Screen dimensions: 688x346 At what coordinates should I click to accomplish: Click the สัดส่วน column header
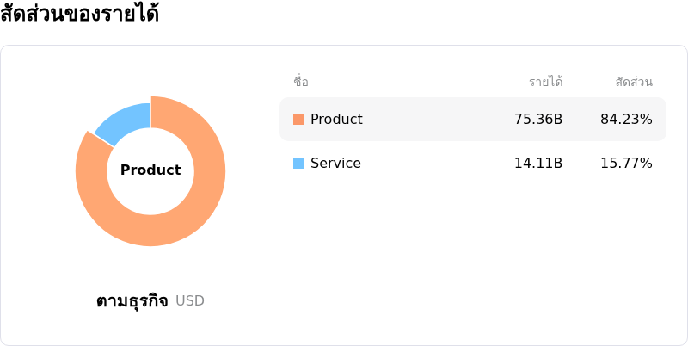[x=634, y=82]
